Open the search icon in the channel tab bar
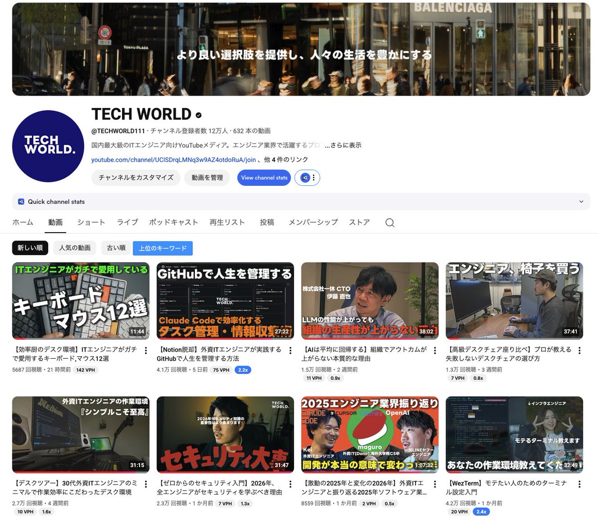 coord(390,222)
